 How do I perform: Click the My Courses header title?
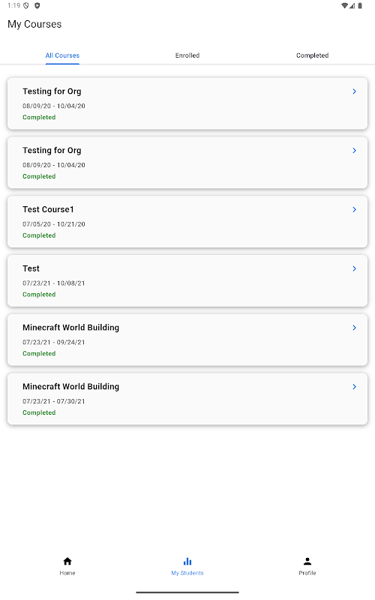coord(34,24)
